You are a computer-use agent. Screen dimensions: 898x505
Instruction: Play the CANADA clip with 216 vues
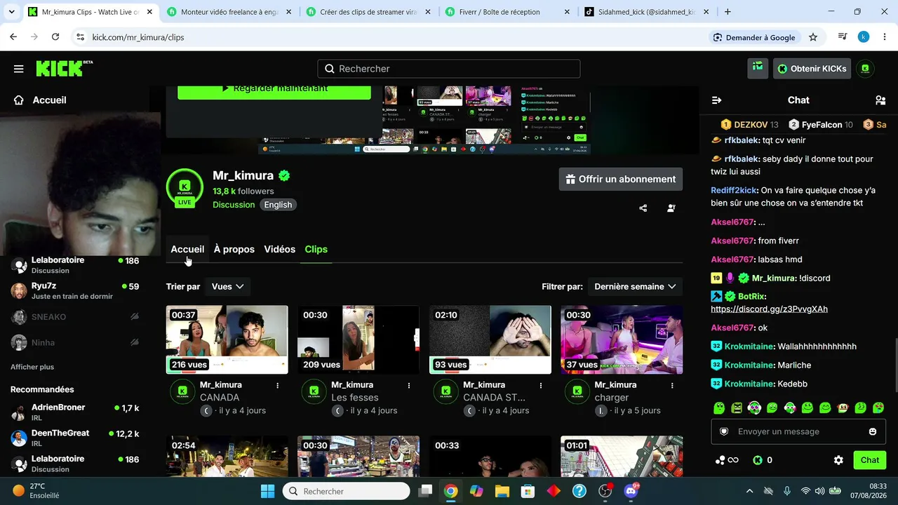(227, 339)
